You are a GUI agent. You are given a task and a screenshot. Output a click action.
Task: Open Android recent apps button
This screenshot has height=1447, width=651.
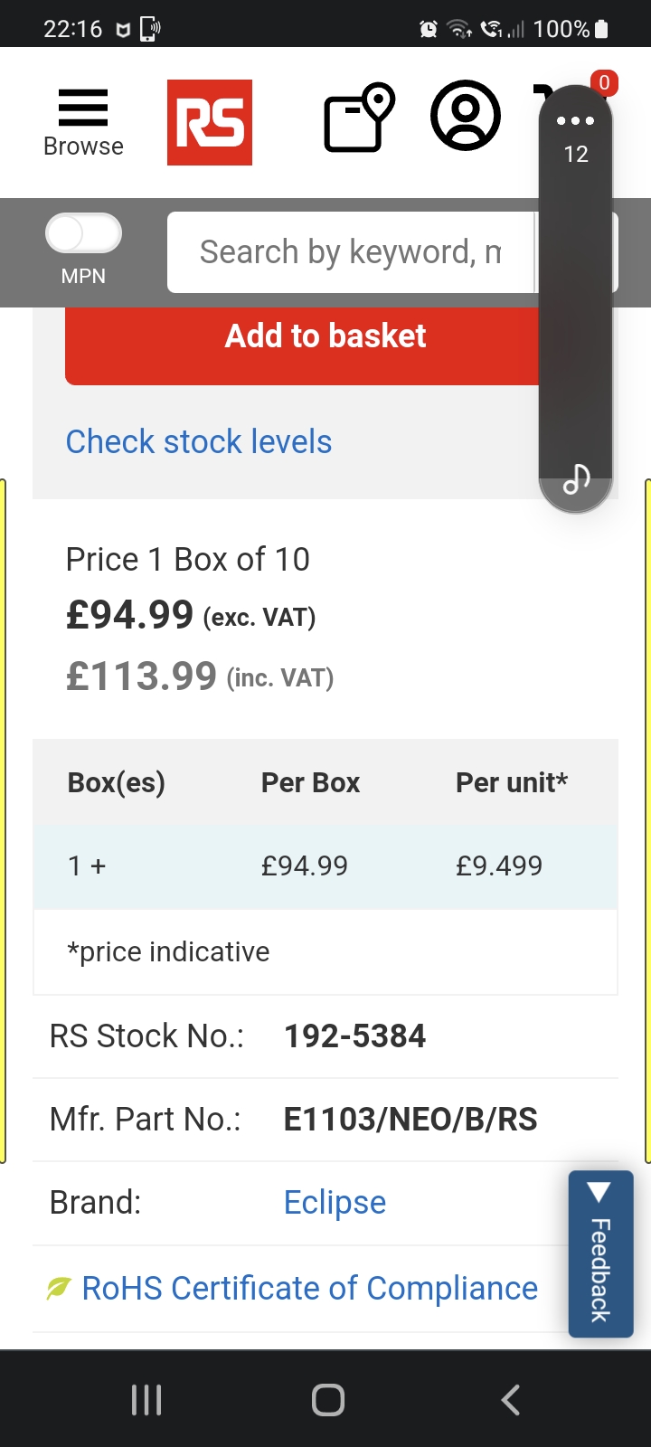coord(146,1399)
